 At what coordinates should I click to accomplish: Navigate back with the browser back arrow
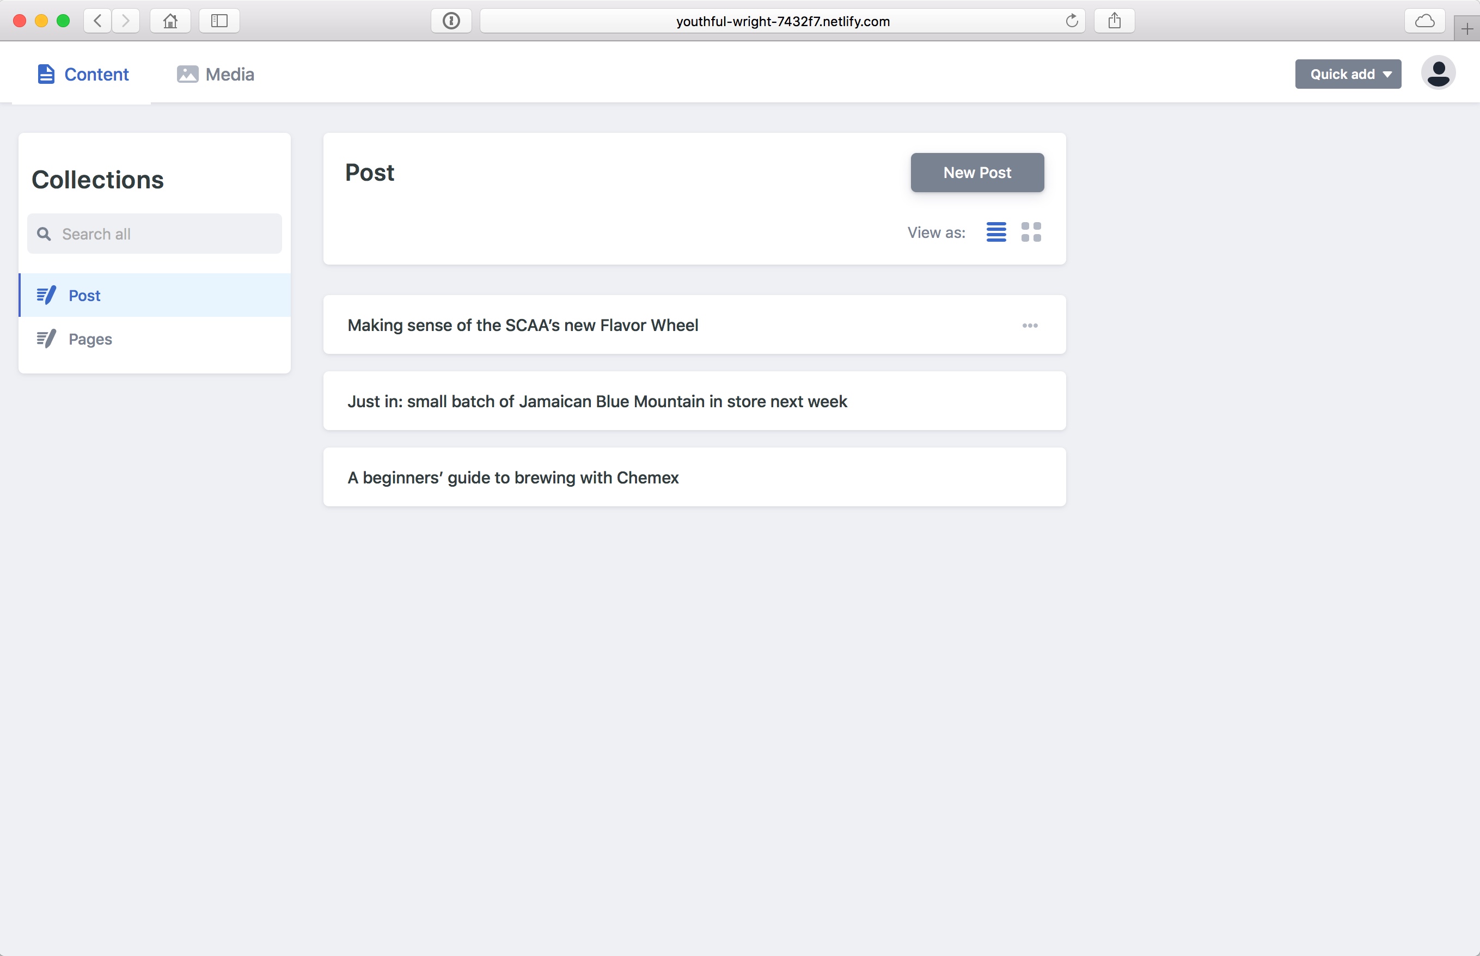point(97,21)
